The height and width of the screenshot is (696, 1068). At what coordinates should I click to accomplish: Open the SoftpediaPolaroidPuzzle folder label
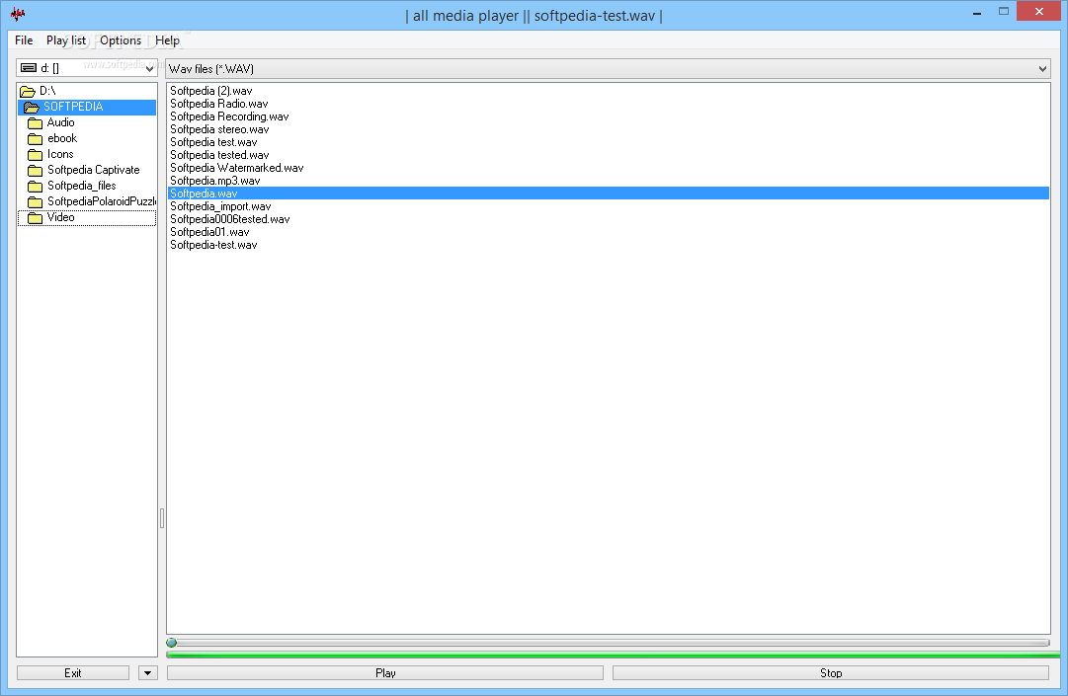[x=102, y=201]
